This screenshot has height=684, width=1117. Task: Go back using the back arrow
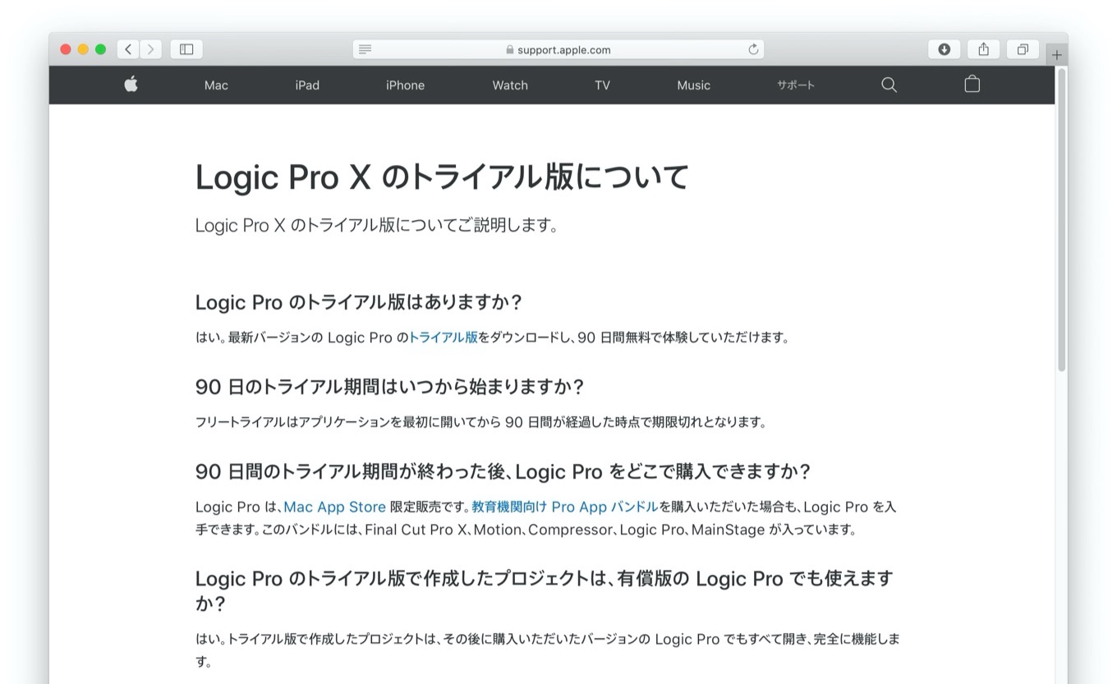coord(128,48)
